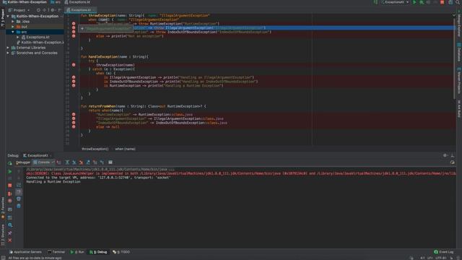Viewport: 462px width, 260px height.
Task: Expand Scratches and Consoles node
Action: pyautogui.click(x=8, y=53)
